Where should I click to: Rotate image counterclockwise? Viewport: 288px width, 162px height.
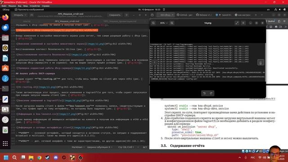click(204, 93)
